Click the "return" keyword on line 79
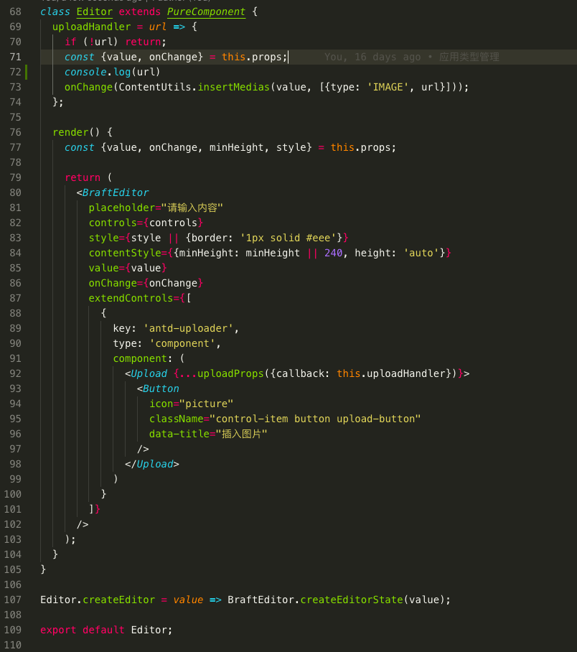The width and height of the screenshot is (577, 652). (x=83, y=177)
